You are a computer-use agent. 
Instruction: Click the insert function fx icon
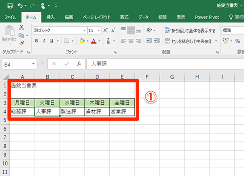click(x=79, y=64)
